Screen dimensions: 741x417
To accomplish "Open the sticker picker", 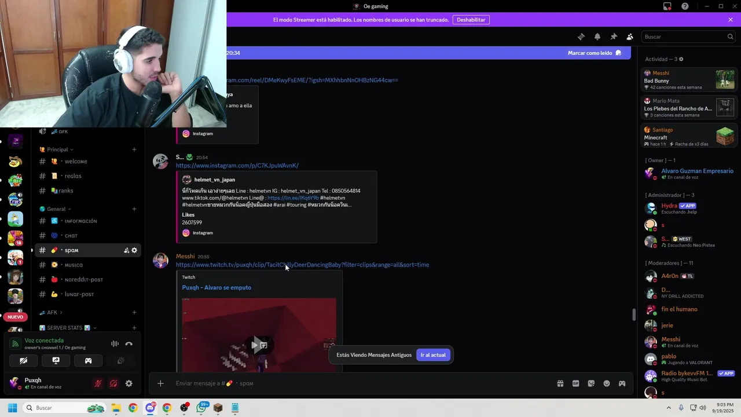I will click(591, 383).
